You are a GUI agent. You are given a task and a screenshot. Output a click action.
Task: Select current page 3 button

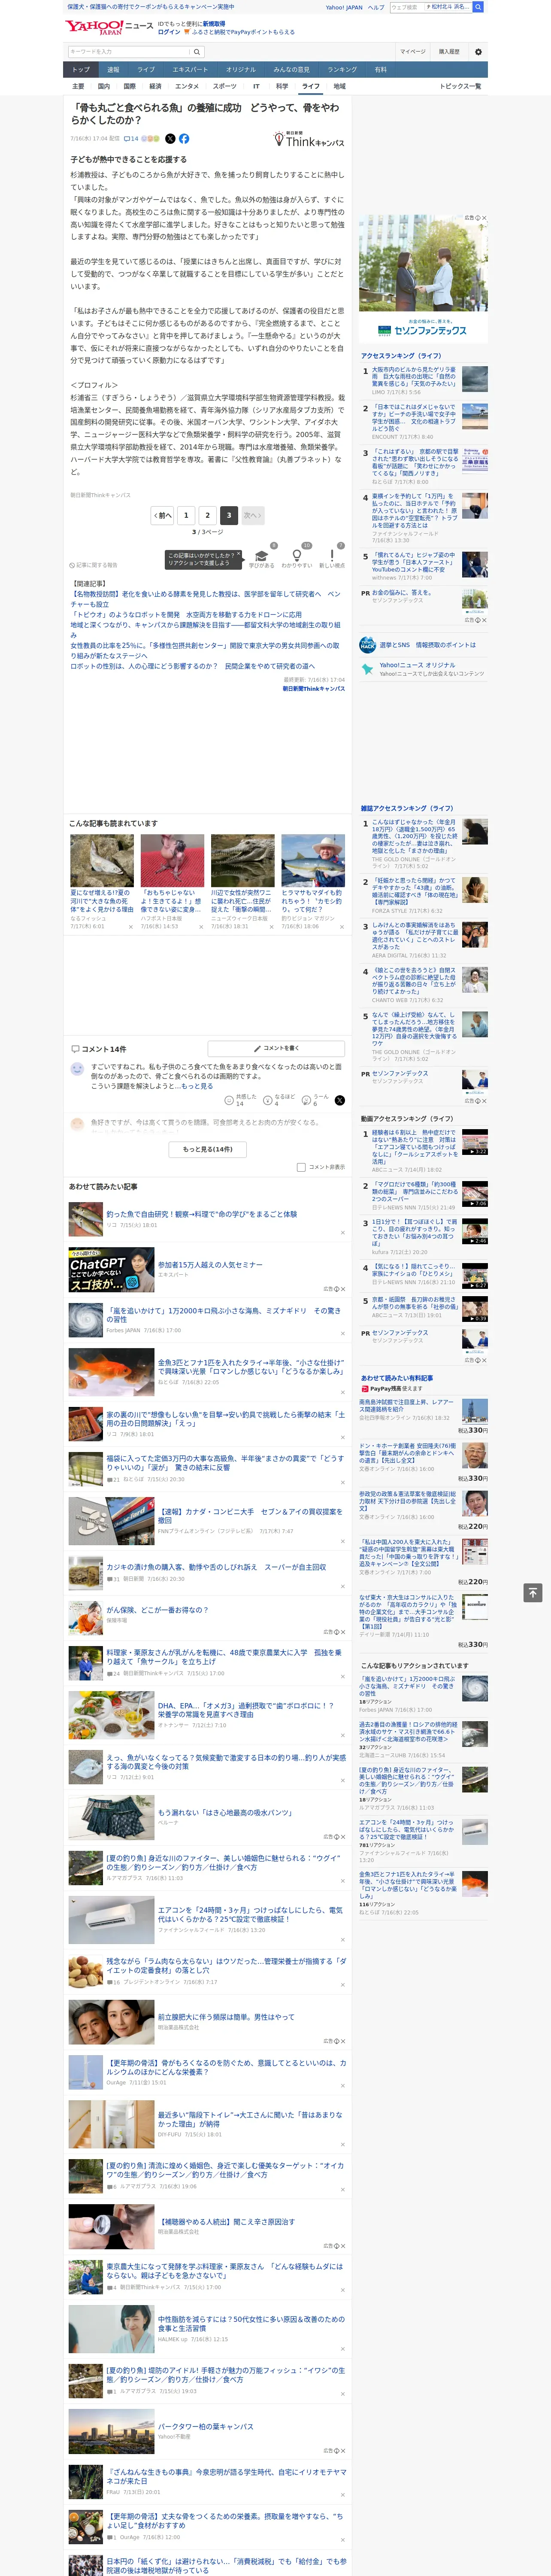[x=229, y=515]
